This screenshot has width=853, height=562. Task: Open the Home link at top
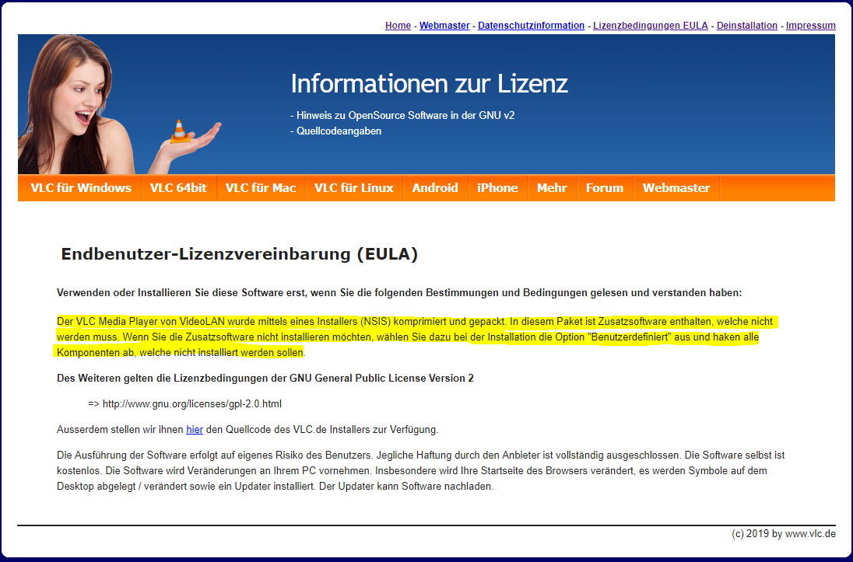(398, 26)
